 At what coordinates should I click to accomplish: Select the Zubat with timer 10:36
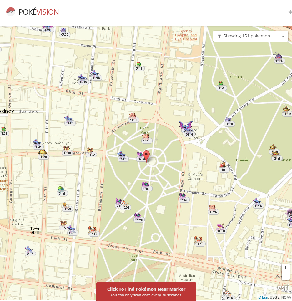[x=38, y=144]
